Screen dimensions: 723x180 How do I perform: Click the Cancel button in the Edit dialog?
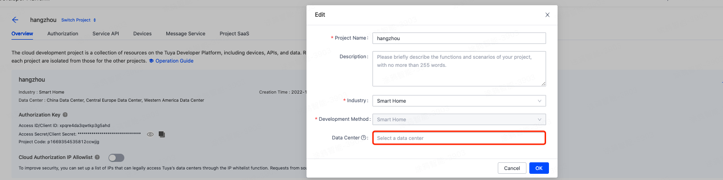[512, 168]
